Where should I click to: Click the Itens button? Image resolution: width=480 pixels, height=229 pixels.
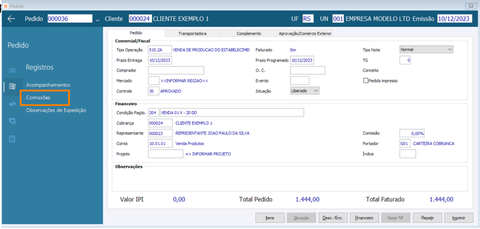tap(270, 218)
